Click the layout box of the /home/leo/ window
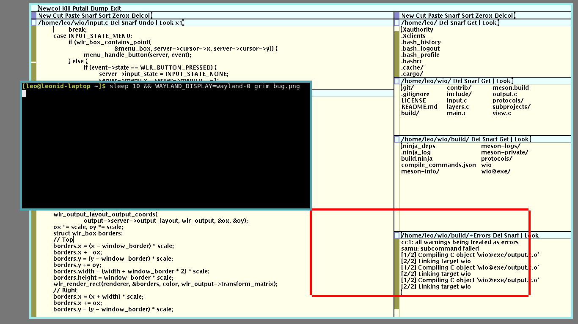Screen dimensions: 578x324 click(396, 23)
